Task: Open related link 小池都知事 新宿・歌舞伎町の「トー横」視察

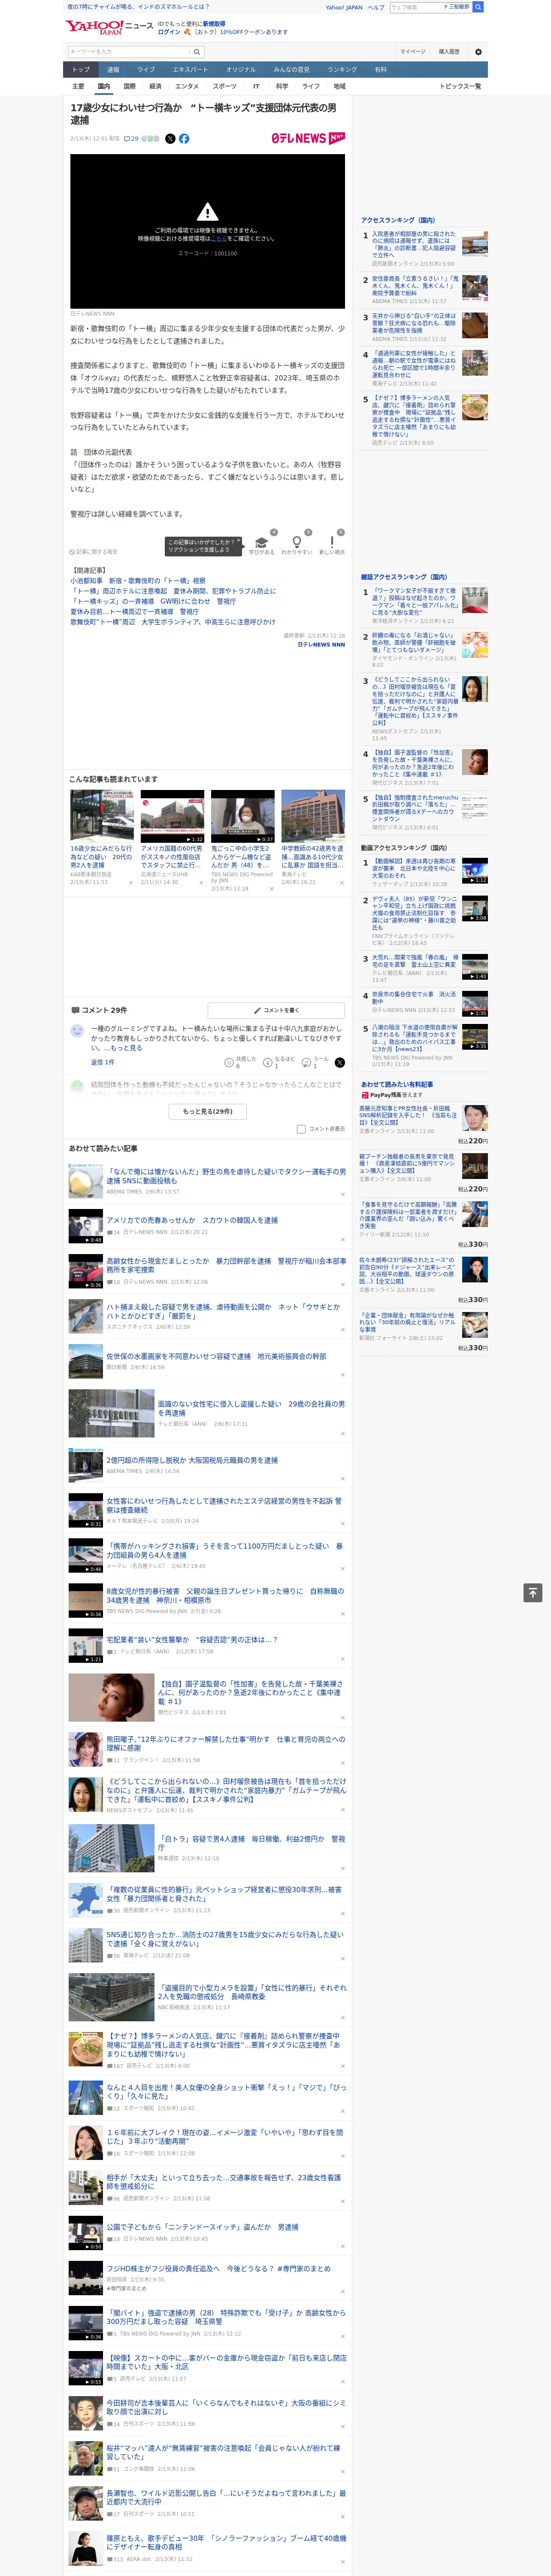Action: click(138, 581)
